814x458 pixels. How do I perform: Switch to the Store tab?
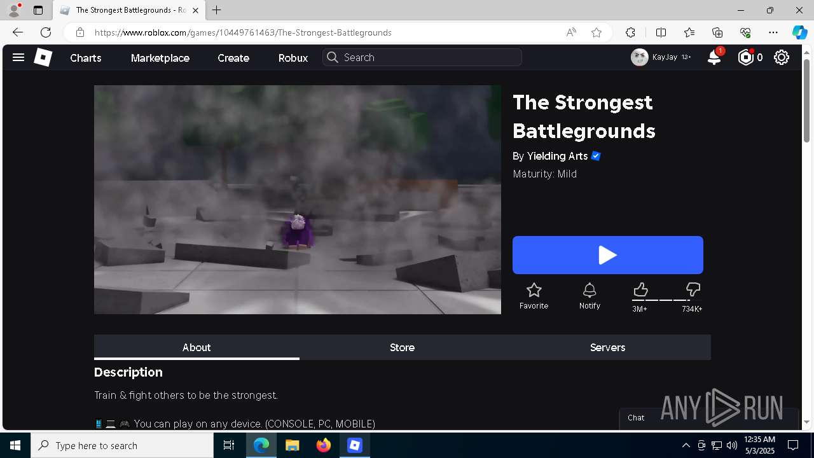point(402,347)
